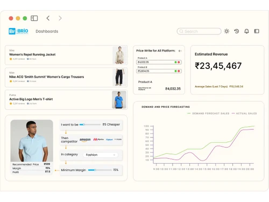Open notifications bell
The height and width of the screenshot is (202, 269).
coord(246,31)
